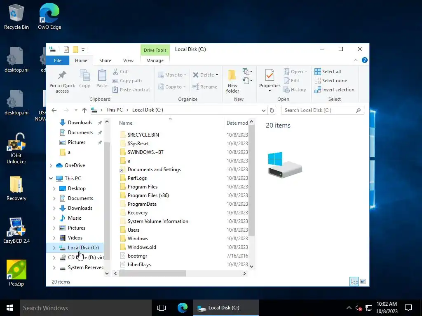This screenshot has width=422, height=316.
Task: Open Explorer help question mark icon
Action: 365,60
